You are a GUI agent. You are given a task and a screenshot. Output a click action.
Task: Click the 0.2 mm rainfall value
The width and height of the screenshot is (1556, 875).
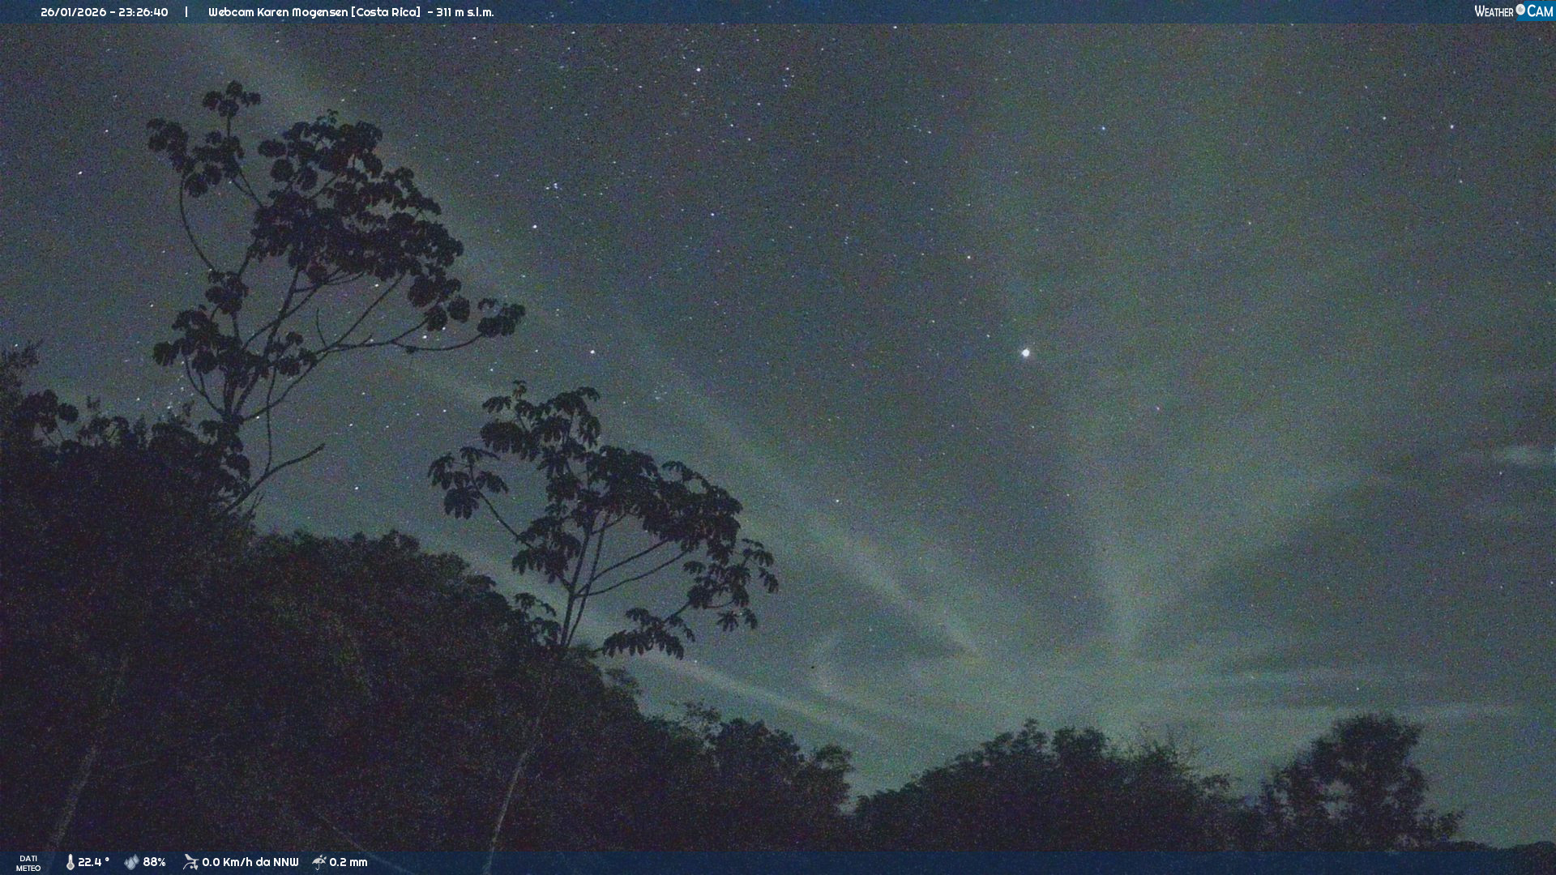point(348,862)
